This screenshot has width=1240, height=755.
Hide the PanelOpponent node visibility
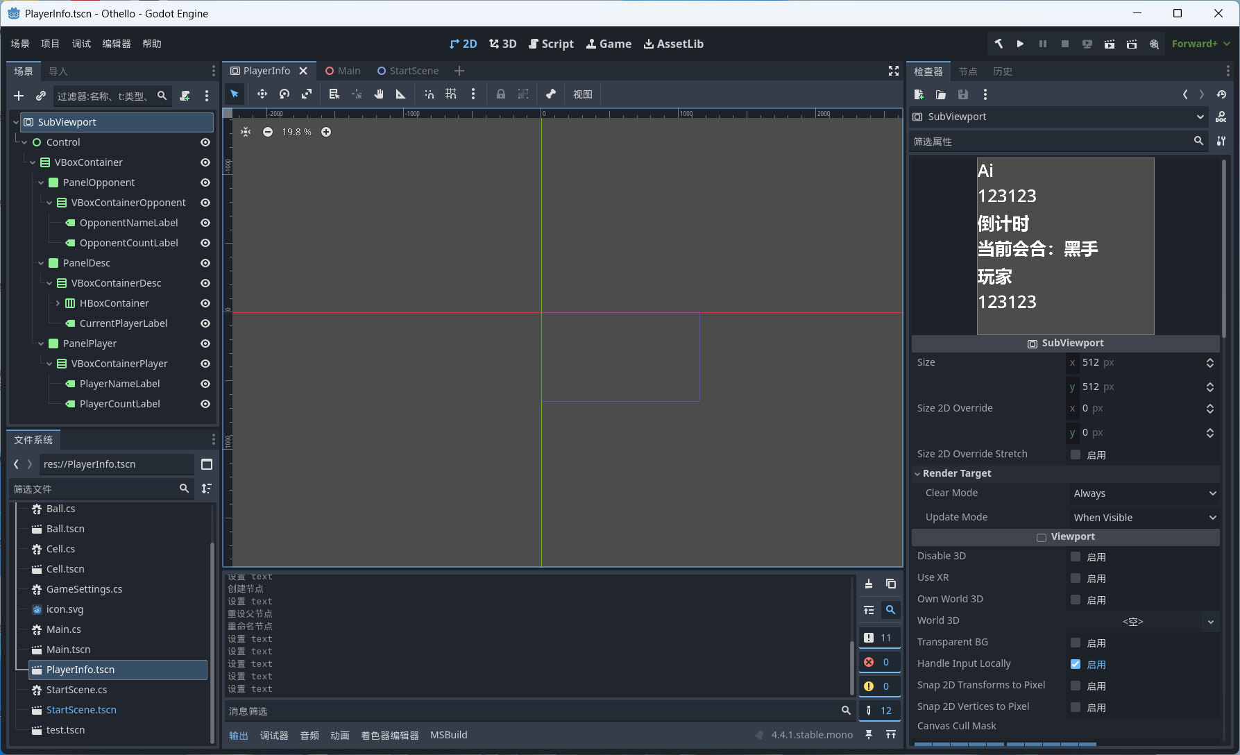click(205, 183)
